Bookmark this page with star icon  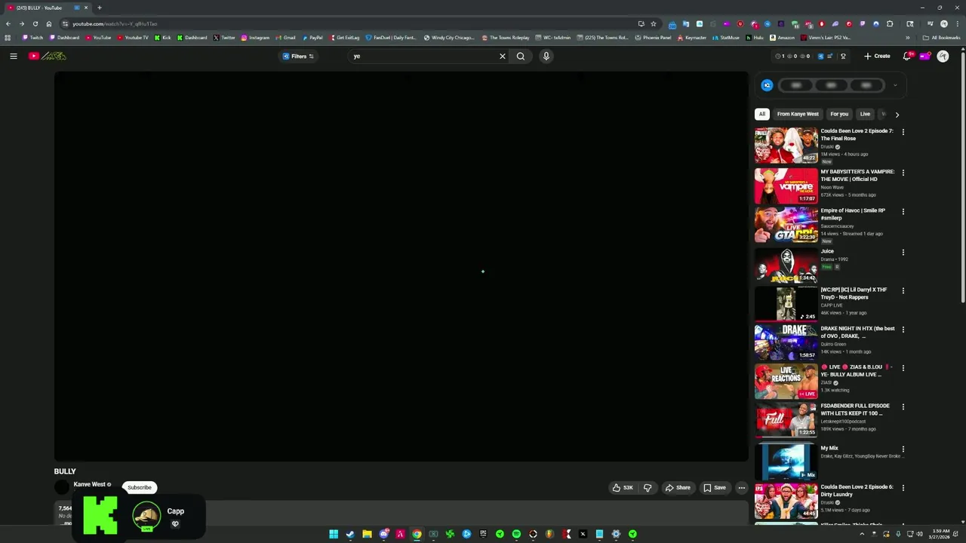point(654,23)
